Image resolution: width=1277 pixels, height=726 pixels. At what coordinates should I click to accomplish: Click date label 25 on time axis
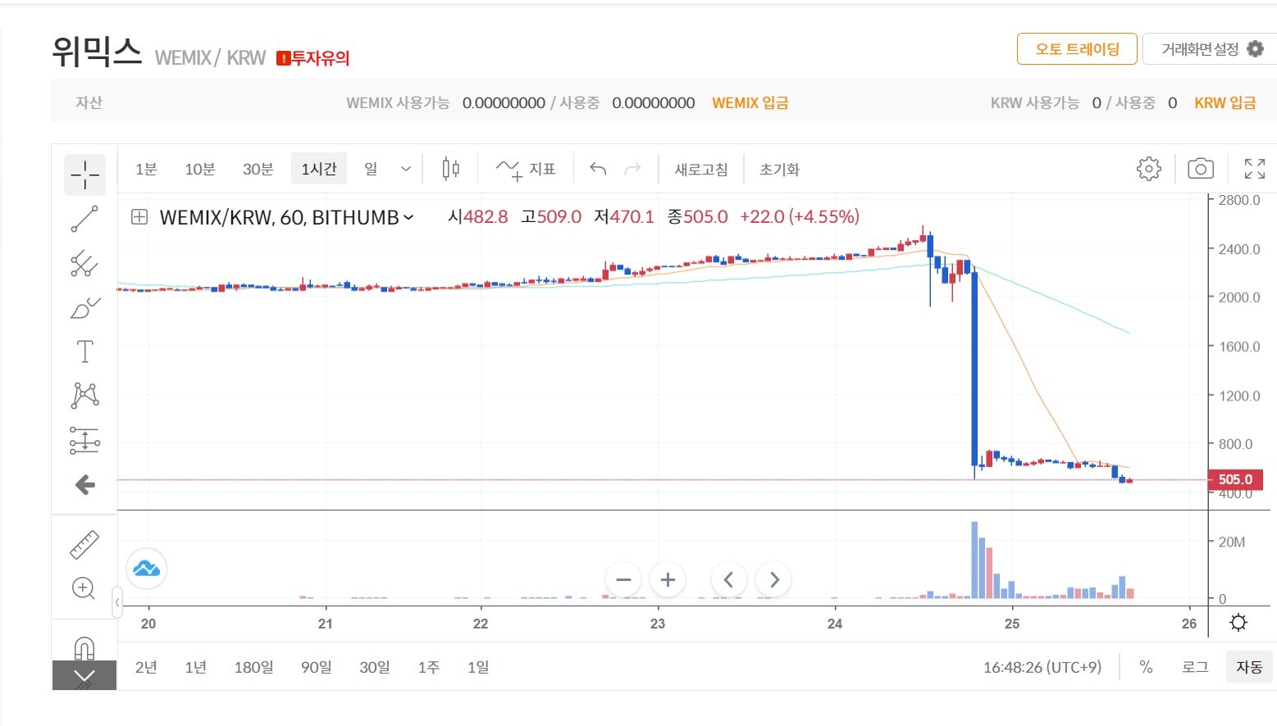(1012, 624)
